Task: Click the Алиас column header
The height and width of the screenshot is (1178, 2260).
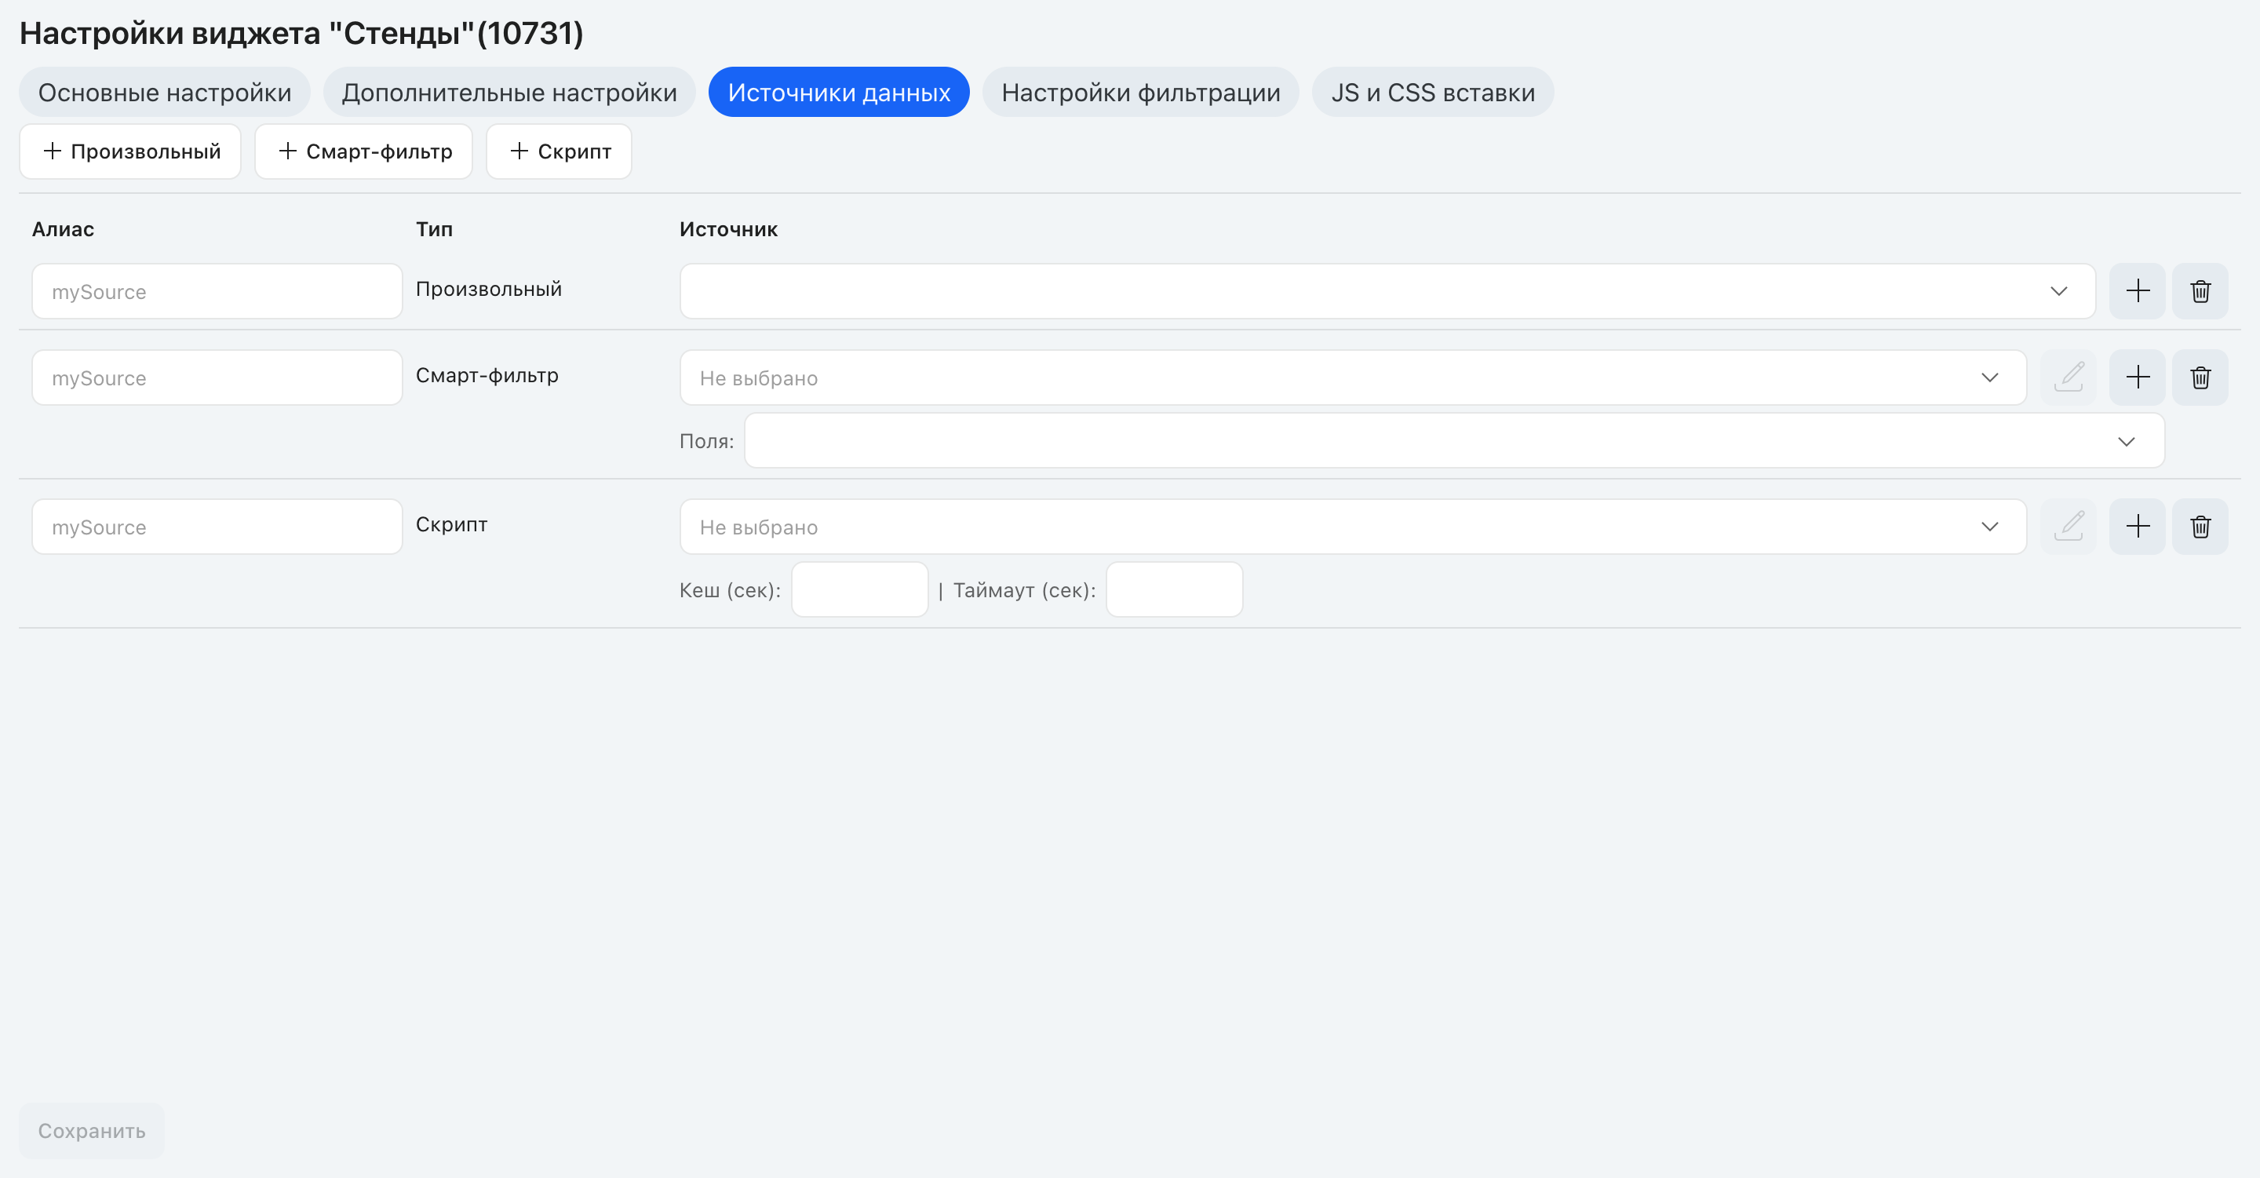Action: click(63, 230)
